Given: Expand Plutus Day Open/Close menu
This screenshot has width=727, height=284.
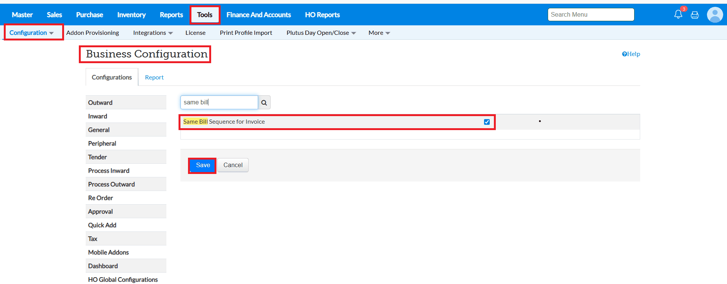Looking at the screenshot, I should click(x=321, y=33).
